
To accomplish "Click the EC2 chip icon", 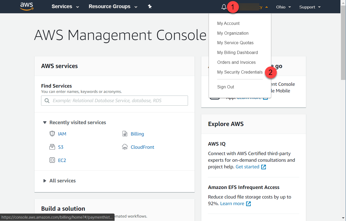I will (x=52, y=160).
